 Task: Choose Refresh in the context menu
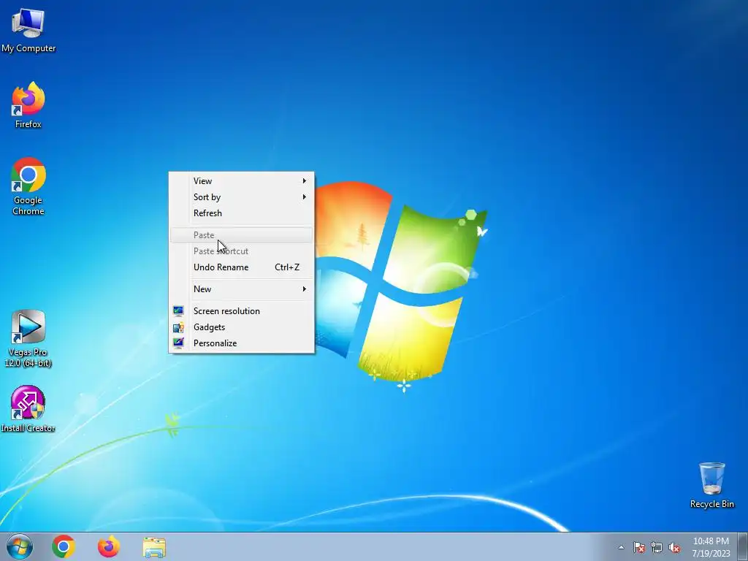(241, 213)
